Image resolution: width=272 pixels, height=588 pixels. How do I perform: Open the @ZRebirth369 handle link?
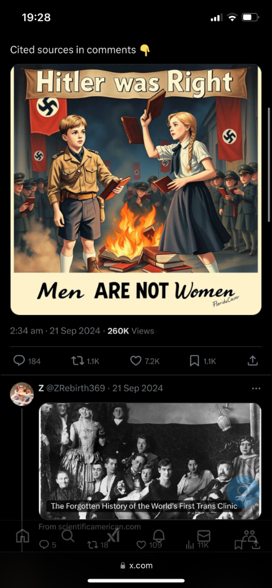click(x=75, y=388)
